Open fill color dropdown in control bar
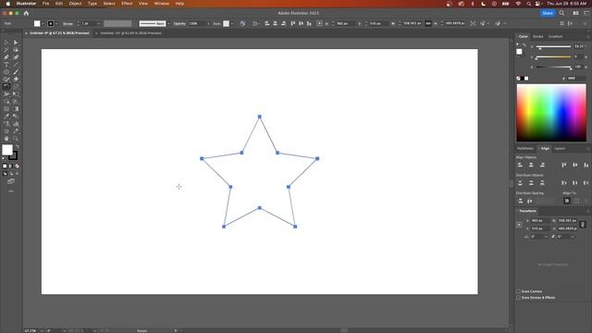Viewport: 592px width, 333px height. pyautogui.click(x=43, y=23)
